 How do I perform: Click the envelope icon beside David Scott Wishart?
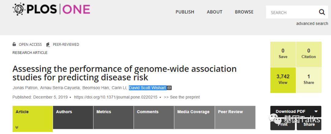(x=169, y=88)
